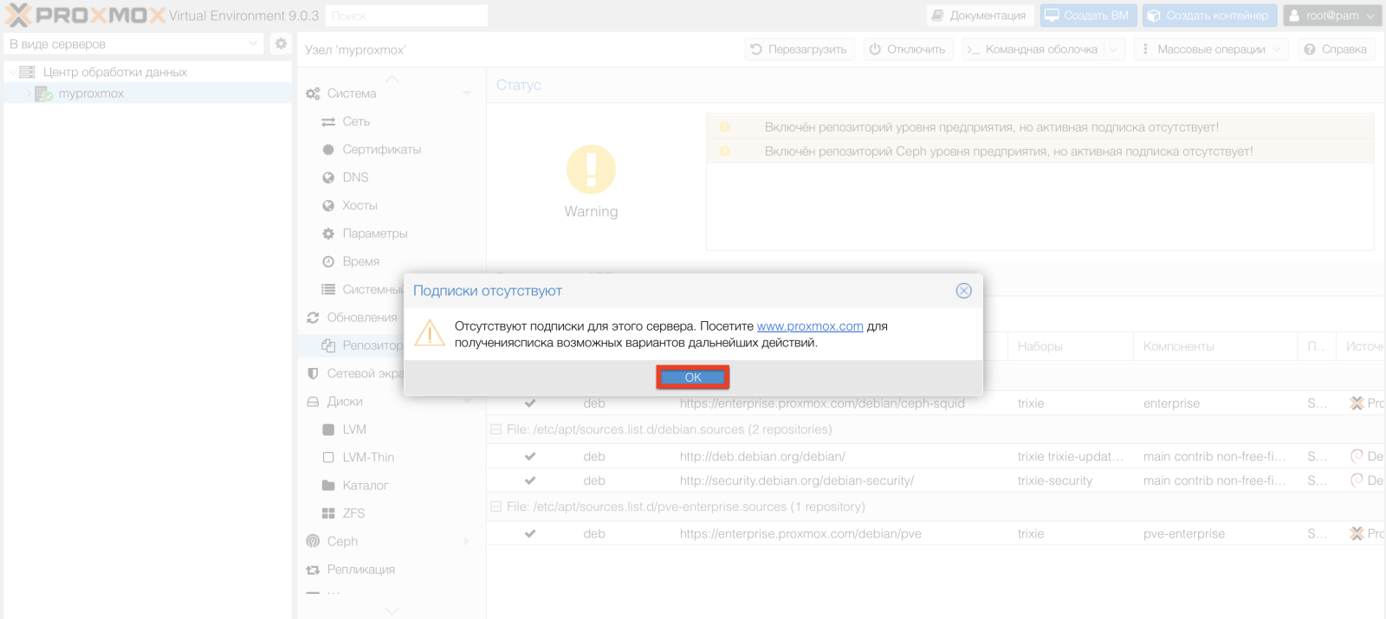Open the 'В виде серверов' view selector

click(x=133, y=43)
